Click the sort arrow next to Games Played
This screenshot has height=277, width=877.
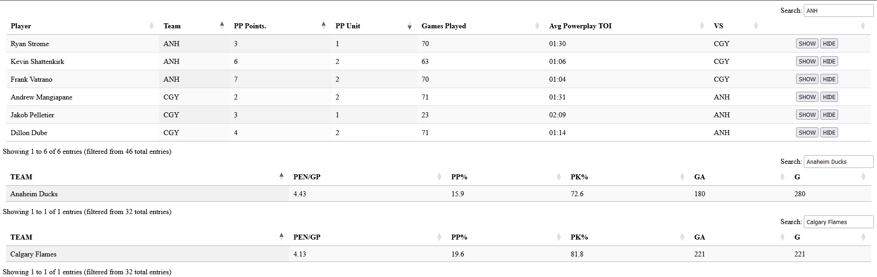[x=536, y=26]
